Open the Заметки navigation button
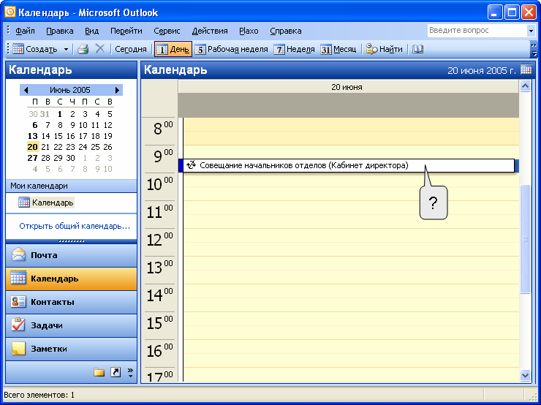The image size is (541, 405). [71, 349]
